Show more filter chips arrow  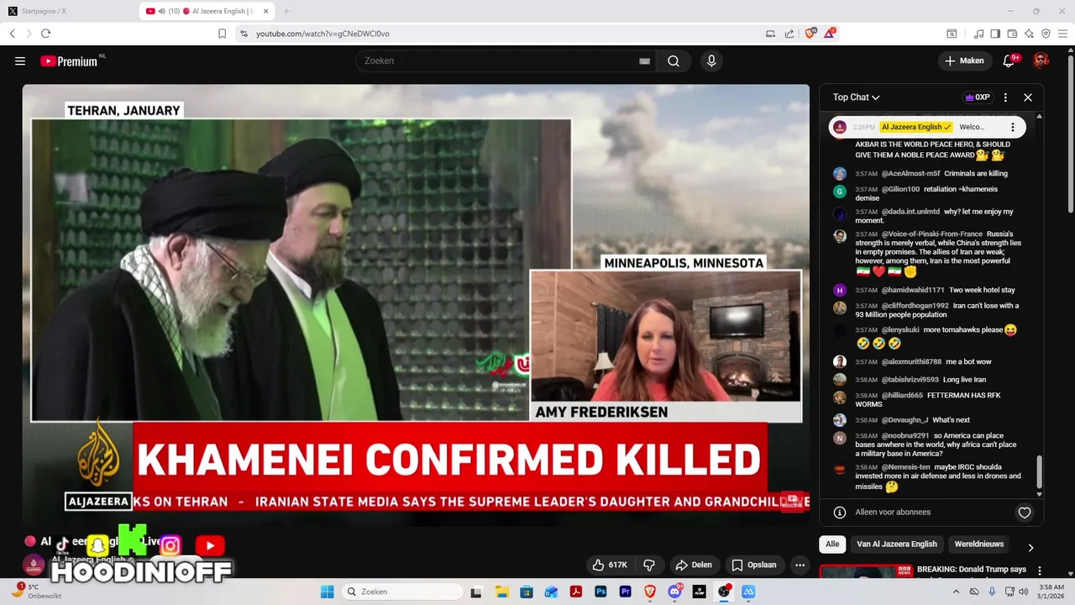tap(1030, 547)
